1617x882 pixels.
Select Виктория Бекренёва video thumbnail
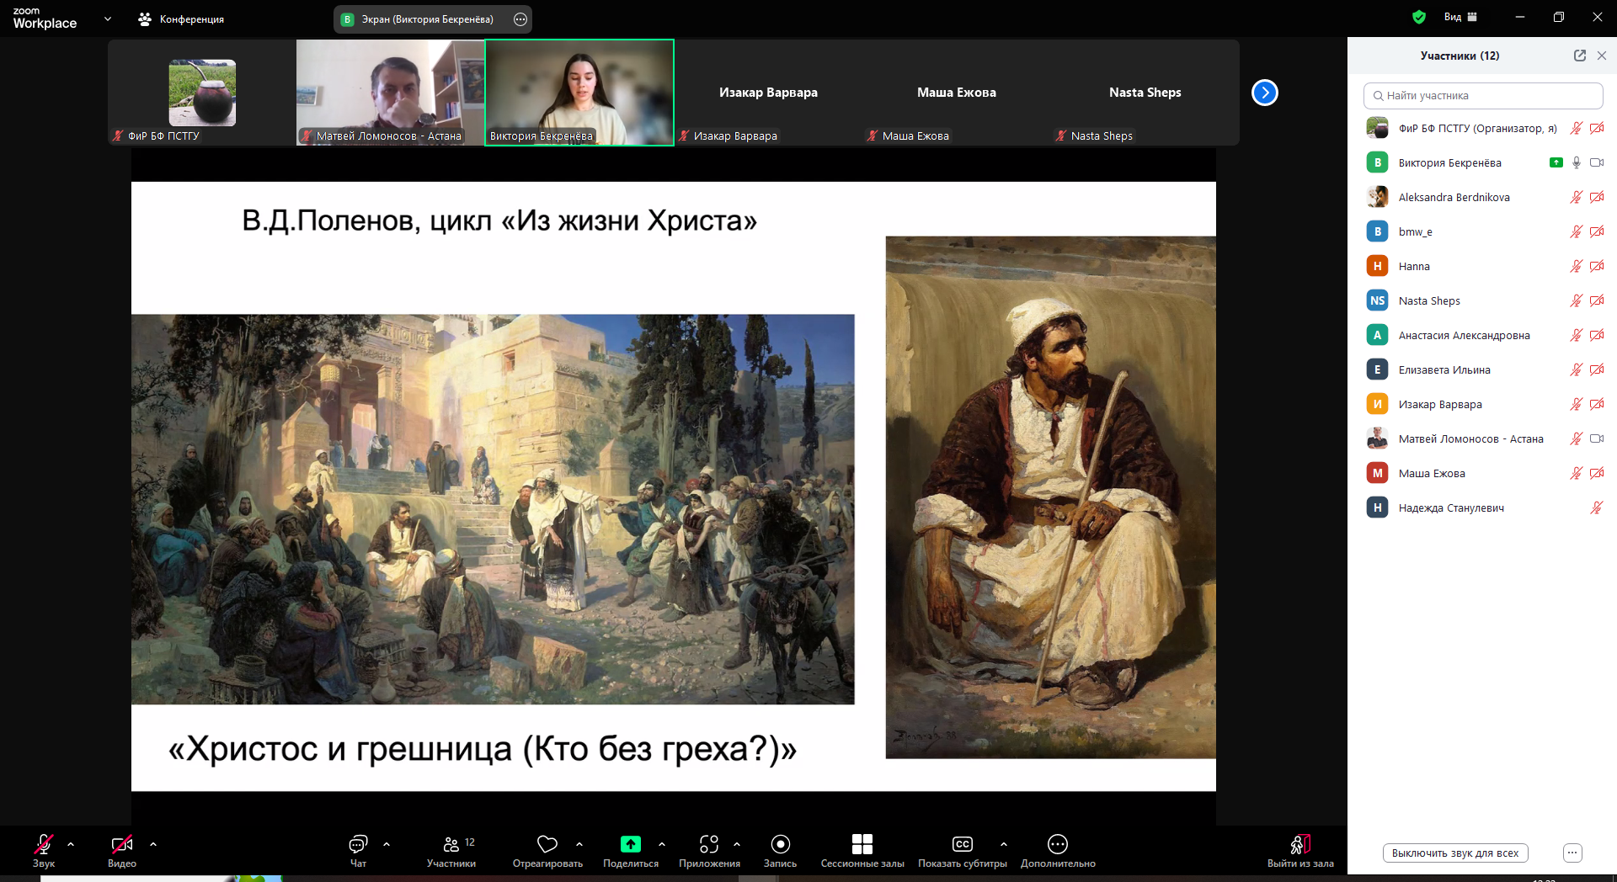579,93
